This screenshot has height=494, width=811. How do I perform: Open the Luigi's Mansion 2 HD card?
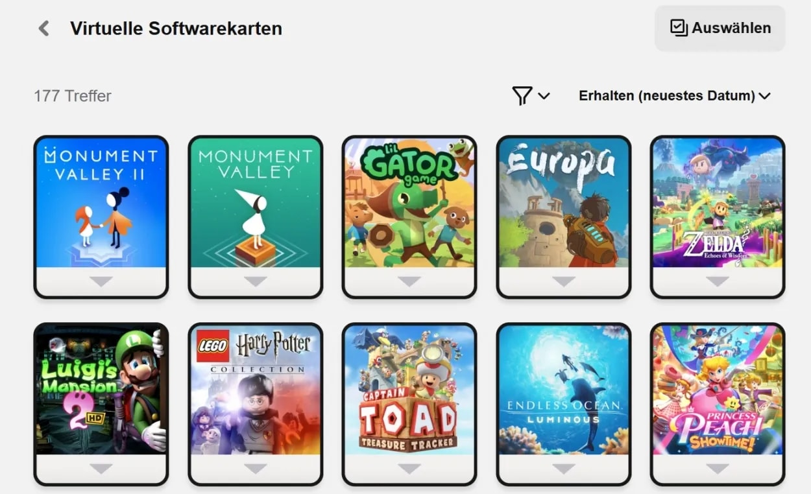pyautogui.click(x=101, y=389)
